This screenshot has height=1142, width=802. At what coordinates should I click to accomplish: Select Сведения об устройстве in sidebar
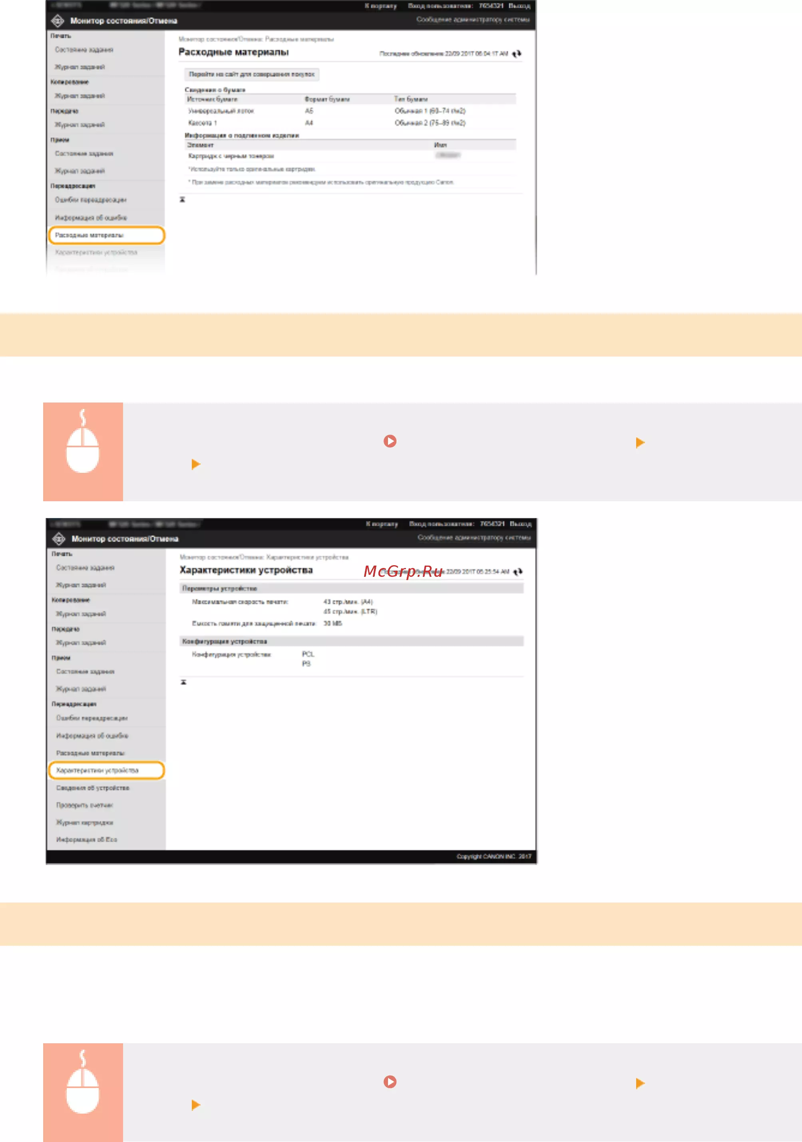(92, 788)
